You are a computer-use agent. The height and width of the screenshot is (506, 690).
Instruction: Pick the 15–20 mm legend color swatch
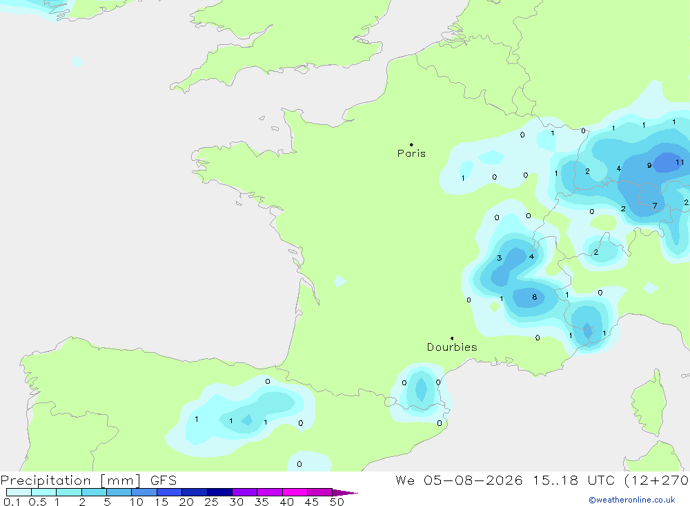(170, 492)
